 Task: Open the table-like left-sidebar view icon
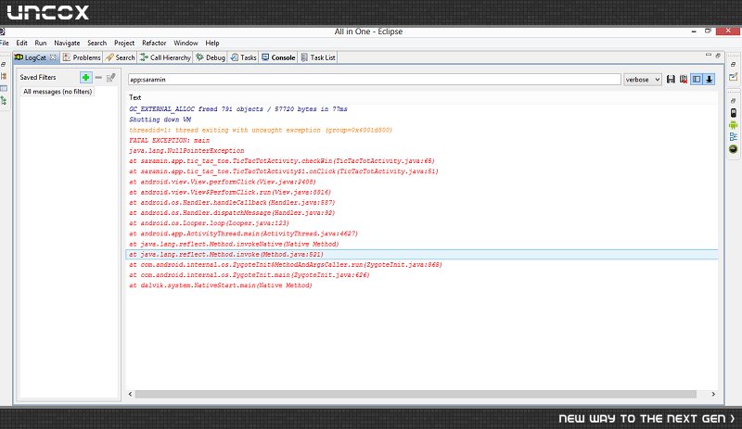(x=4, y=88)
